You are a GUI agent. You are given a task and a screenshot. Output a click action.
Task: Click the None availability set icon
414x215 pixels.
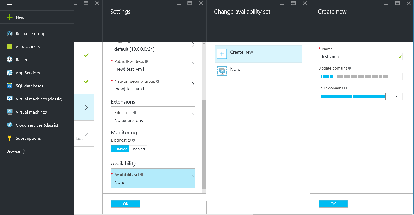click(x=222, y=71)
